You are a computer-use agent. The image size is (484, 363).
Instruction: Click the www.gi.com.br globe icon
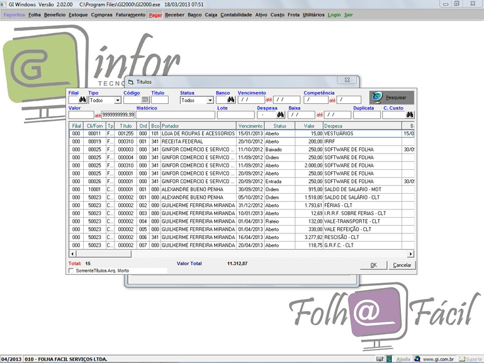[x=417, y=359]
